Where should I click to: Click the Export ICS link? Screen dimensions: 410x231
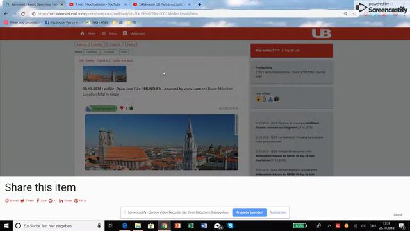point(103,60)
